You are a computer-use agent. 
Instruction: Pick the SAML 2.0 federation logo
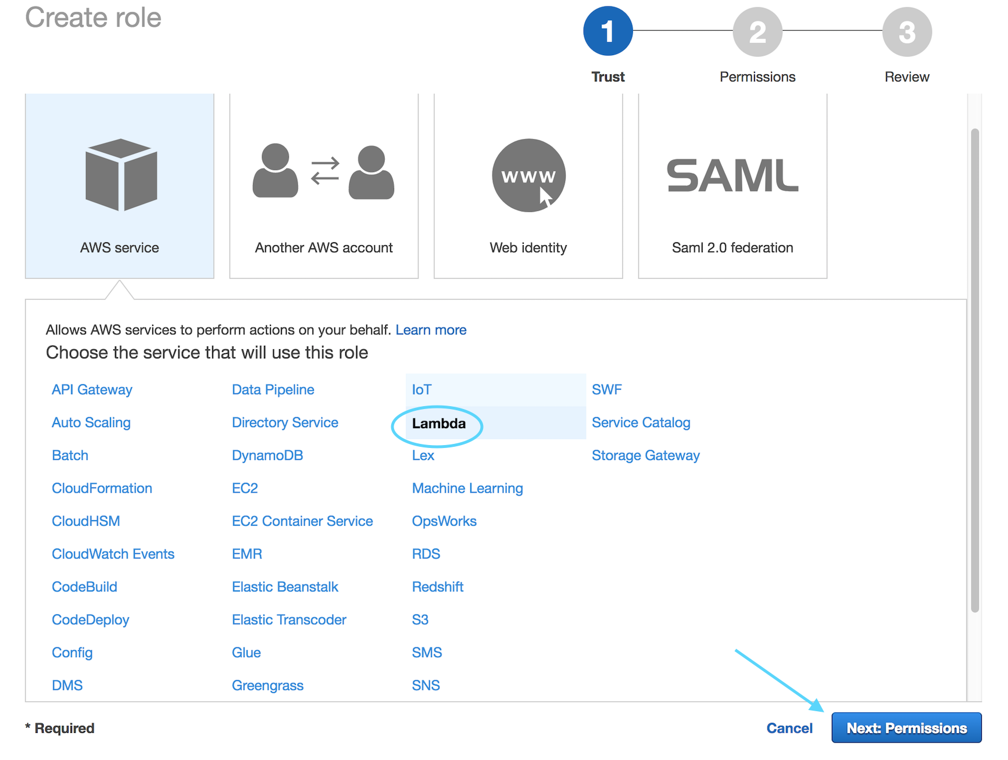pyautogui.click(x=732, y=175)
